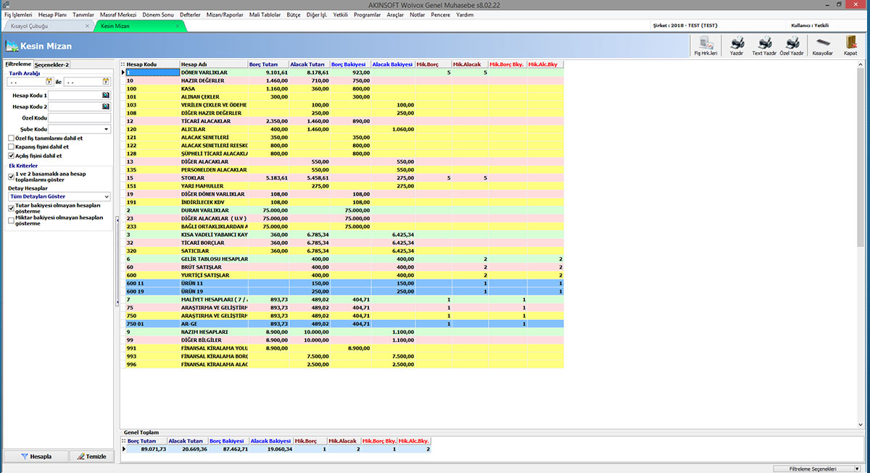Image resolution: width=870 pixels, height=473 pixels.
Task: Check 'Kapanış fişini dahil et' option
Action: tap(11, 147)
